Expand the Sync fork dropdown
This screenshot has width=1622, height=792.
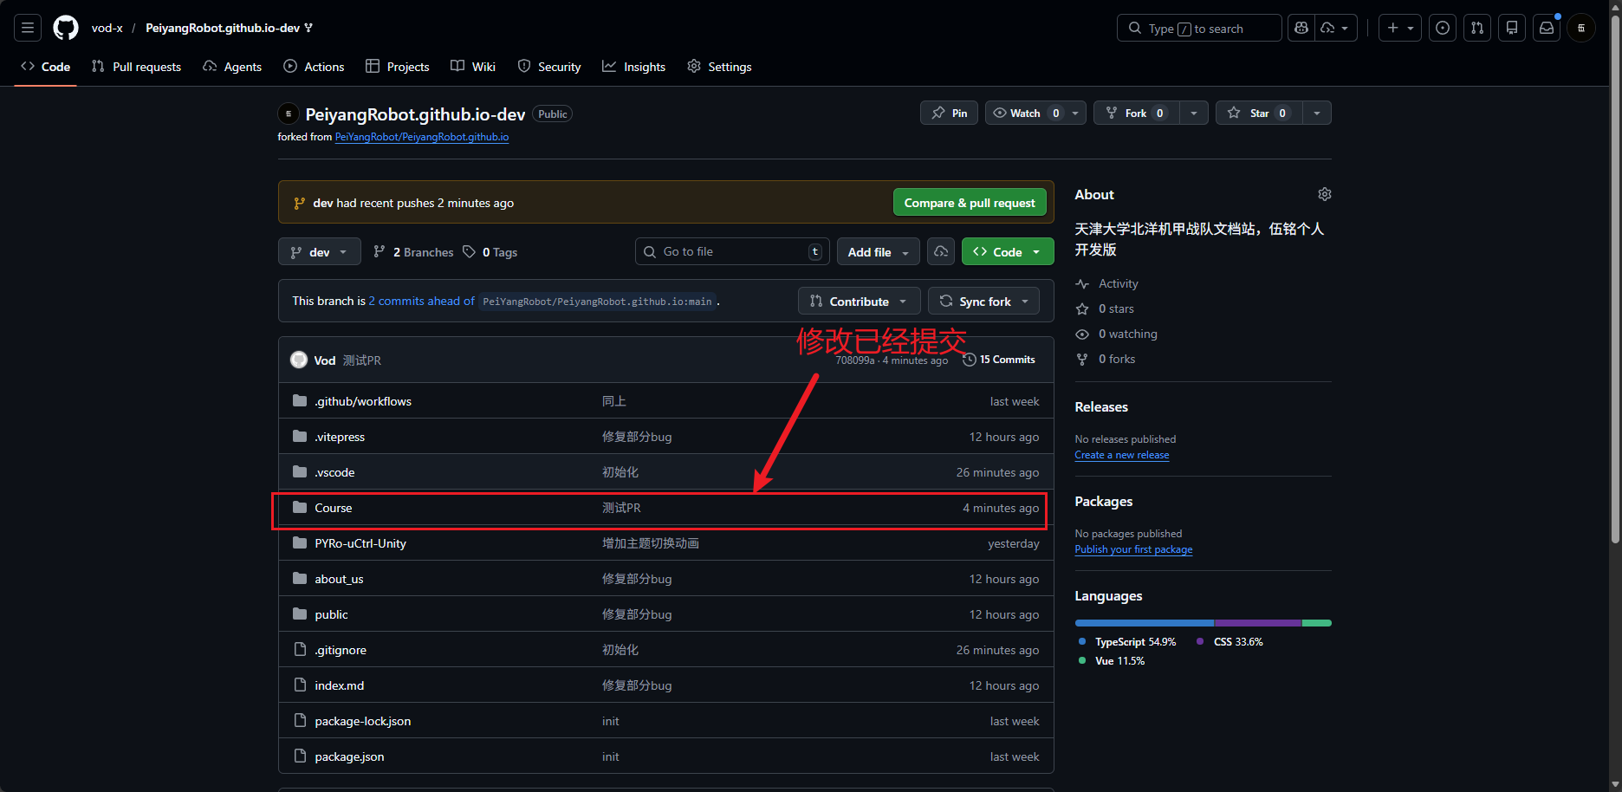coord(984,301)
